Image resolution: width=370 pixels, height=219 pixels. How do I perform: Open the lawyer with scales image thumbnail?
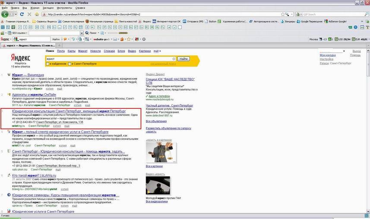161,152
